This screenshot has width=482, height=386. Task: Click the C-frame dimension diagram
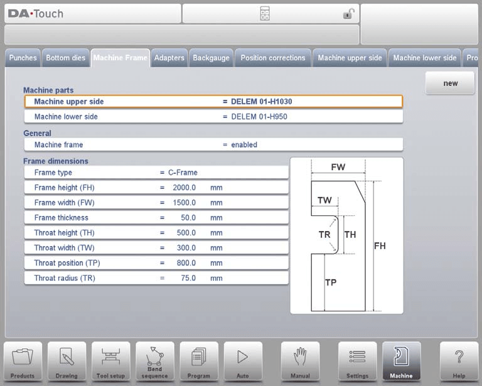pos(346,236)
